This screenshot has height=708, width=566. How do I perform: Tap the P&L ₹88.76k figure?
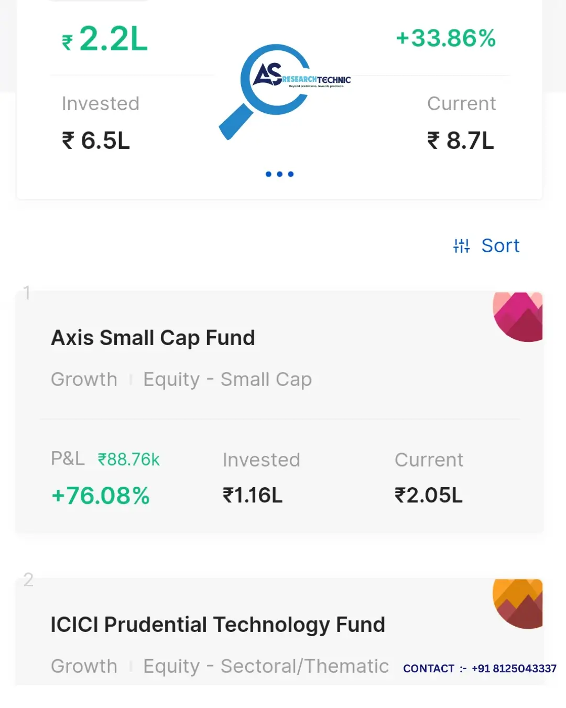(x=129, y=459)
